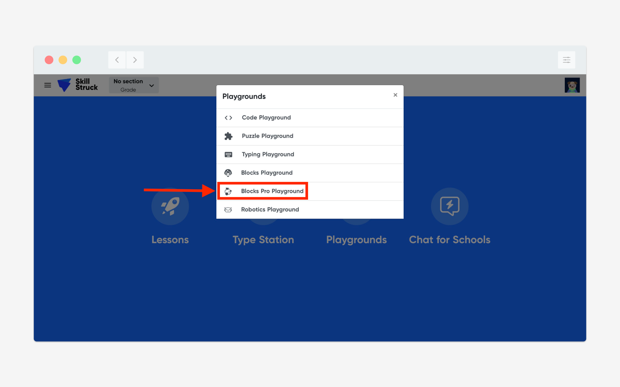The width and height of the screenshot is (620, 387).
Task: Select Typing Playground entry
Action: (x=310, y=154)
